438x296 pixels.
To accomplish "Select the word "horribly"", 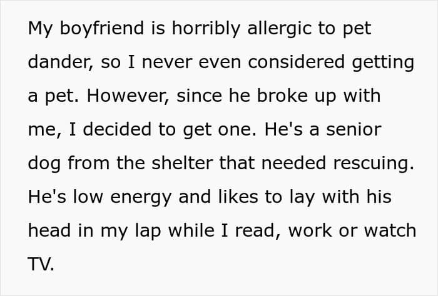I will coord(206,29).
